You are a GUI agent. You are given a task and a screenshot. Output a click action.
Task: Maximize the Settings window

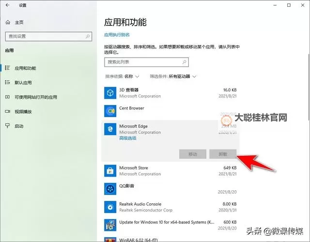[289, 5]
